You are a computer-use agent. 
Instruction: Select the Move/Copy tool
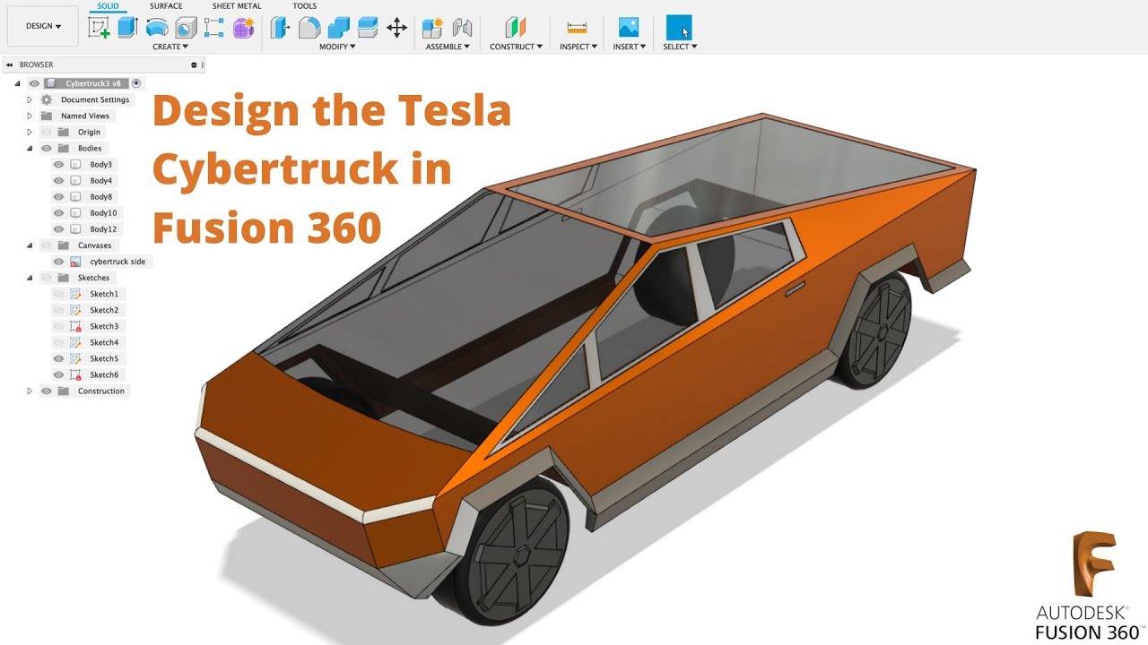[x=396, y=28]
